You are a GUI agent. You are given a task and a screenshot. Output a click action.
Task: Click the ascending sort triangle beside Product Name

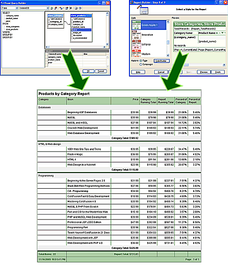pyautogui.click(x=217, y=33)
